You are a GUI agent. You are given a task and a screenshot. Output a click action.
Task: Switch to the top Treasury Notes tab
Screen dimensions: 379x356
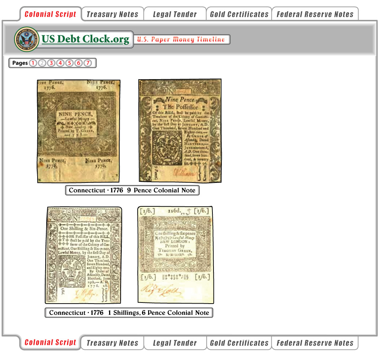pos(112,14)
